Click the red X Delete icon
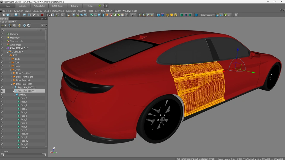Screen dimensions: 285x160 pyautogui.click(x=42, y=15)
